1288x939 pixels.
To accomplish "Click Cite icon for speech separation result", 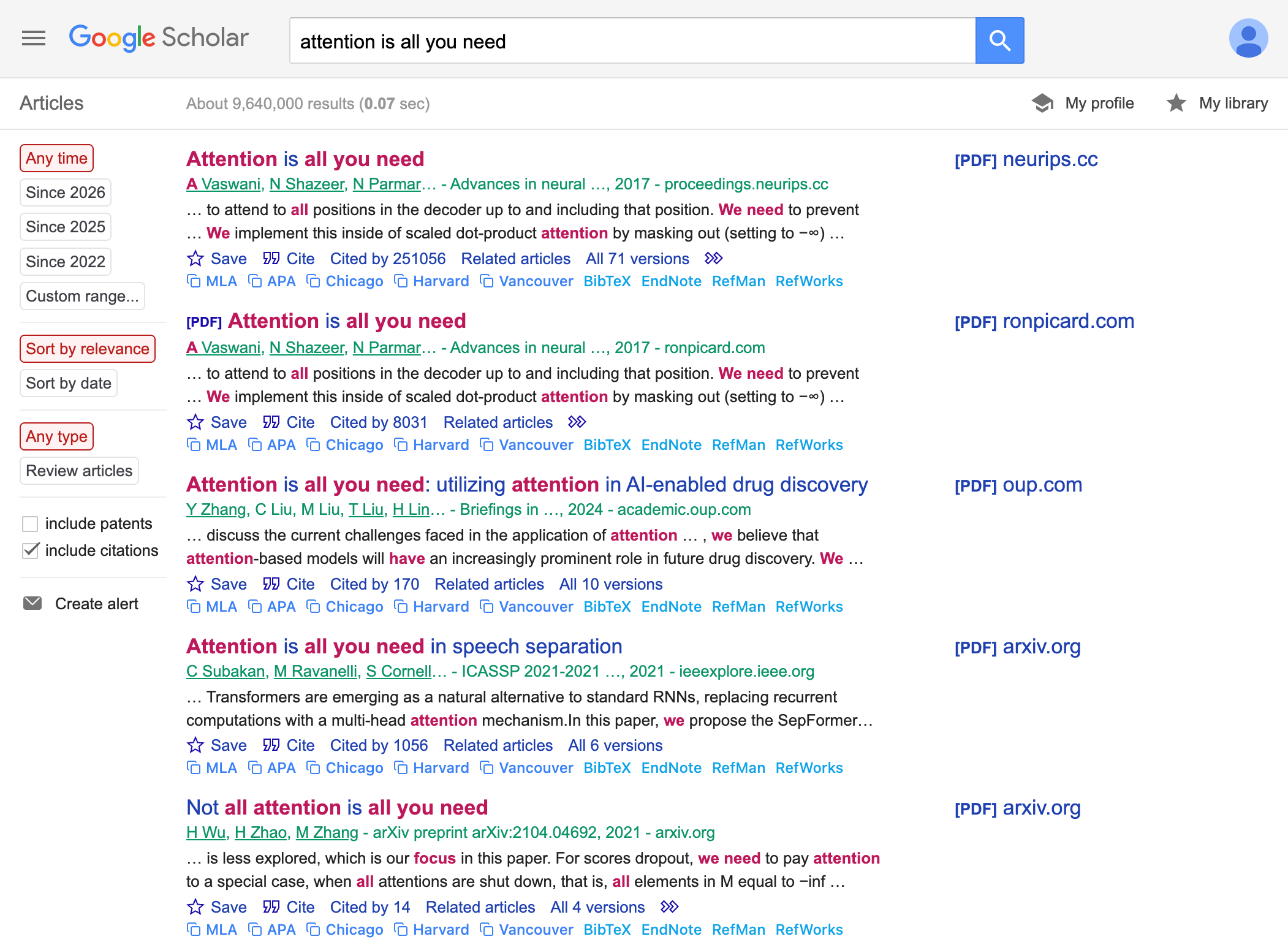I will point(271,745).
